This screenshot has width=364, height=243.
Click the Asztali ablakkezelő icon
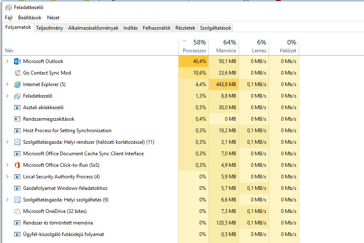17,107
